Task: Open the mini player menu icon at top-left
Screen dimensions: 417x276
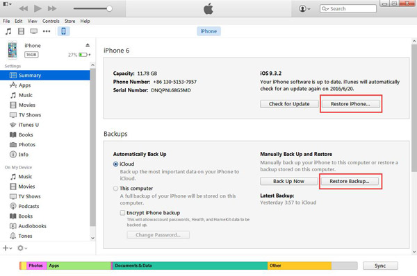Action: point(7,4)
